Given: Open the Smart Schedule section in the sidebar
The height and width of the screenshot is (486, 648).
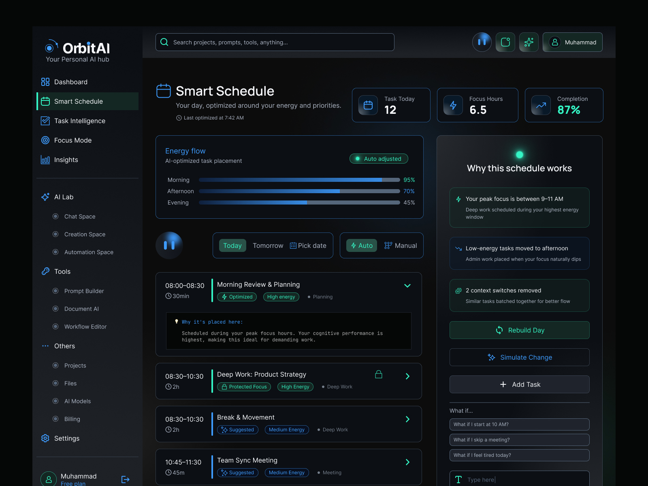Looking at the screenshot, I should [x=78, y=101].
